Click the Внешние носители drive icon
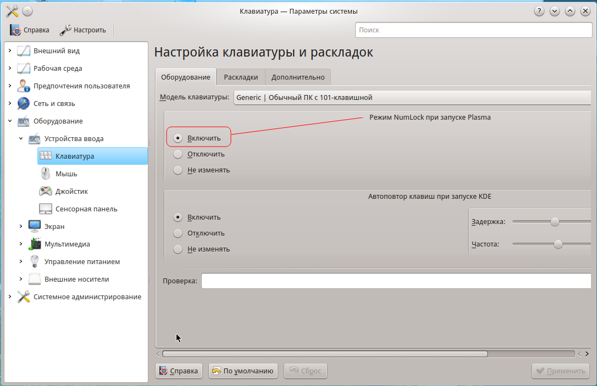This screenshot has width=597, height=386. [35, 279]
